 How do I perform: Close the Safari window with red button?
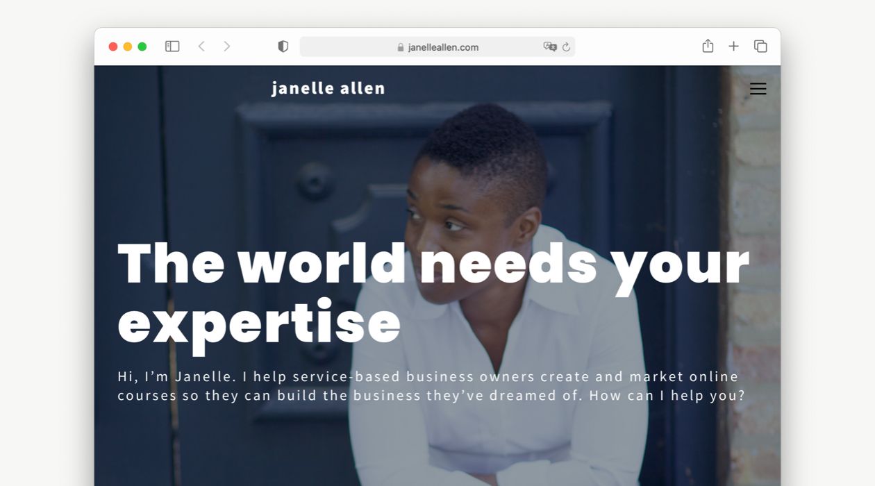[113, 47]
